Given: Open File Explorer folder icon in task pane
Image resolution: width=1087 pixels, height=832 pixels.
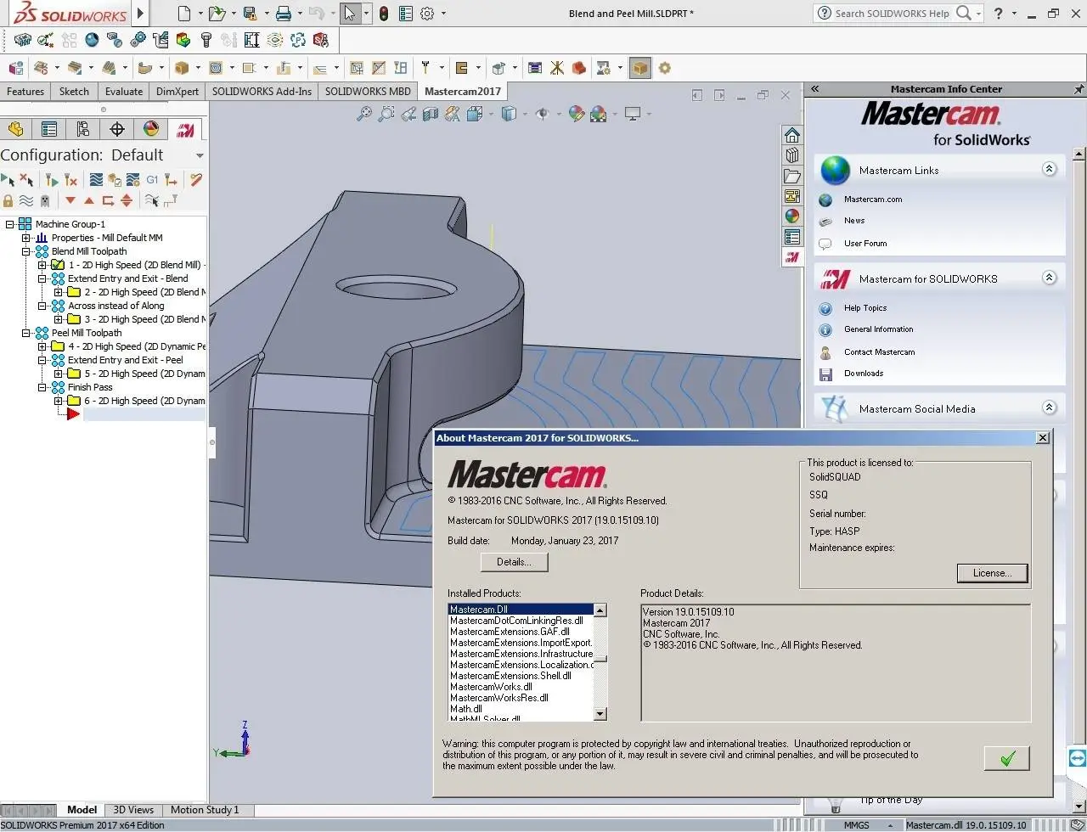Looking at the screenshot, I should click(792, 176).
